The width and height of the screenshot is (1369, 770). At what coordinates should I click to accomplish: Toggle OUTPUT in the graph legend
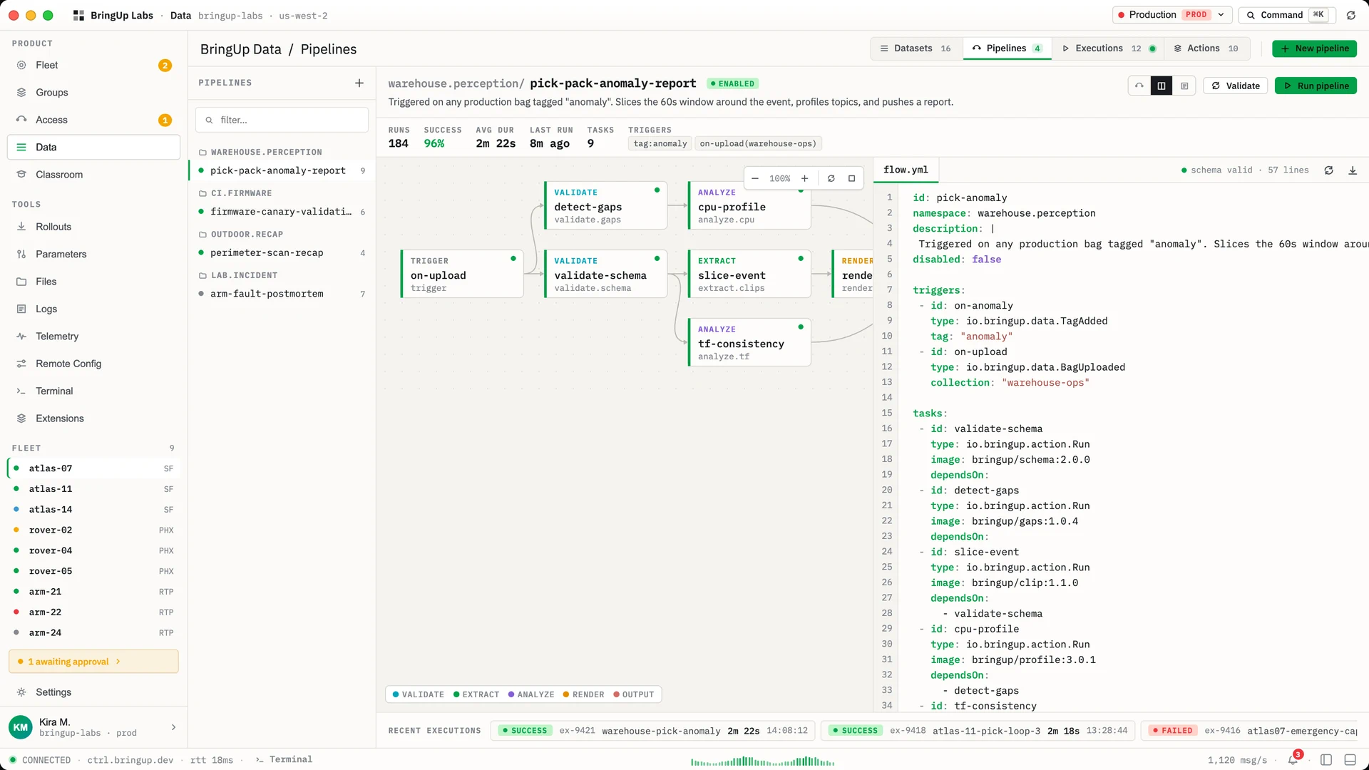634,694
